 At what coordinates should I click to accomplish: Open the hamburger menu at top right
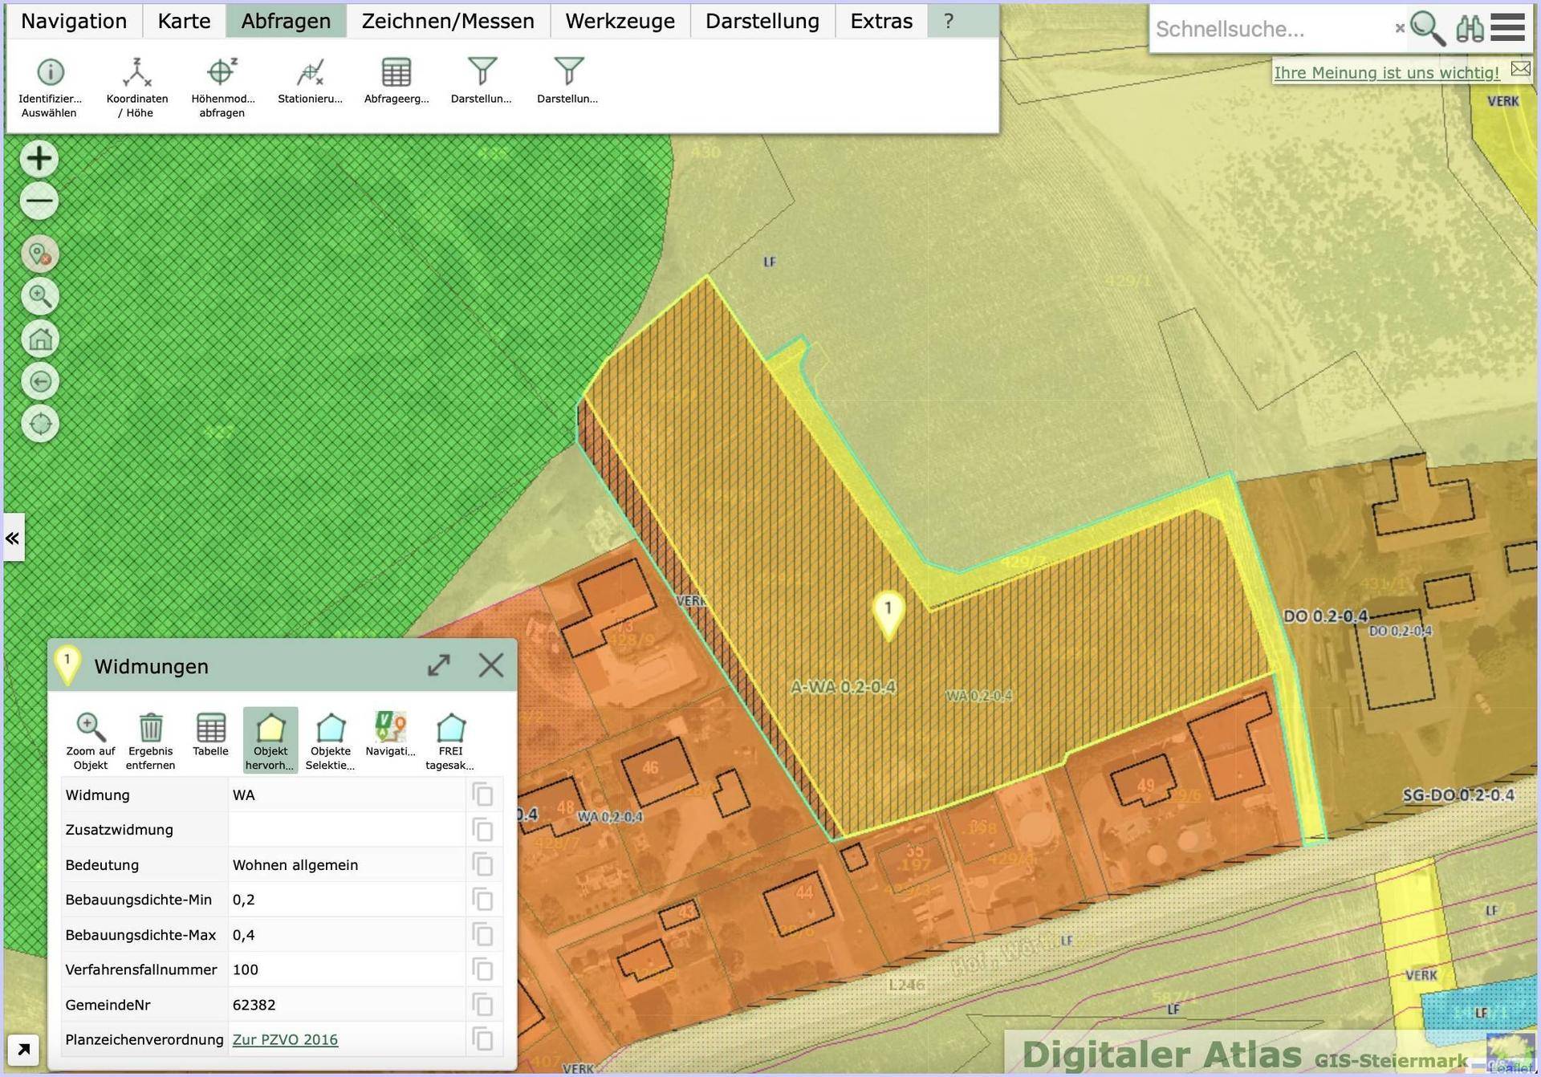tap(1507, 28)
